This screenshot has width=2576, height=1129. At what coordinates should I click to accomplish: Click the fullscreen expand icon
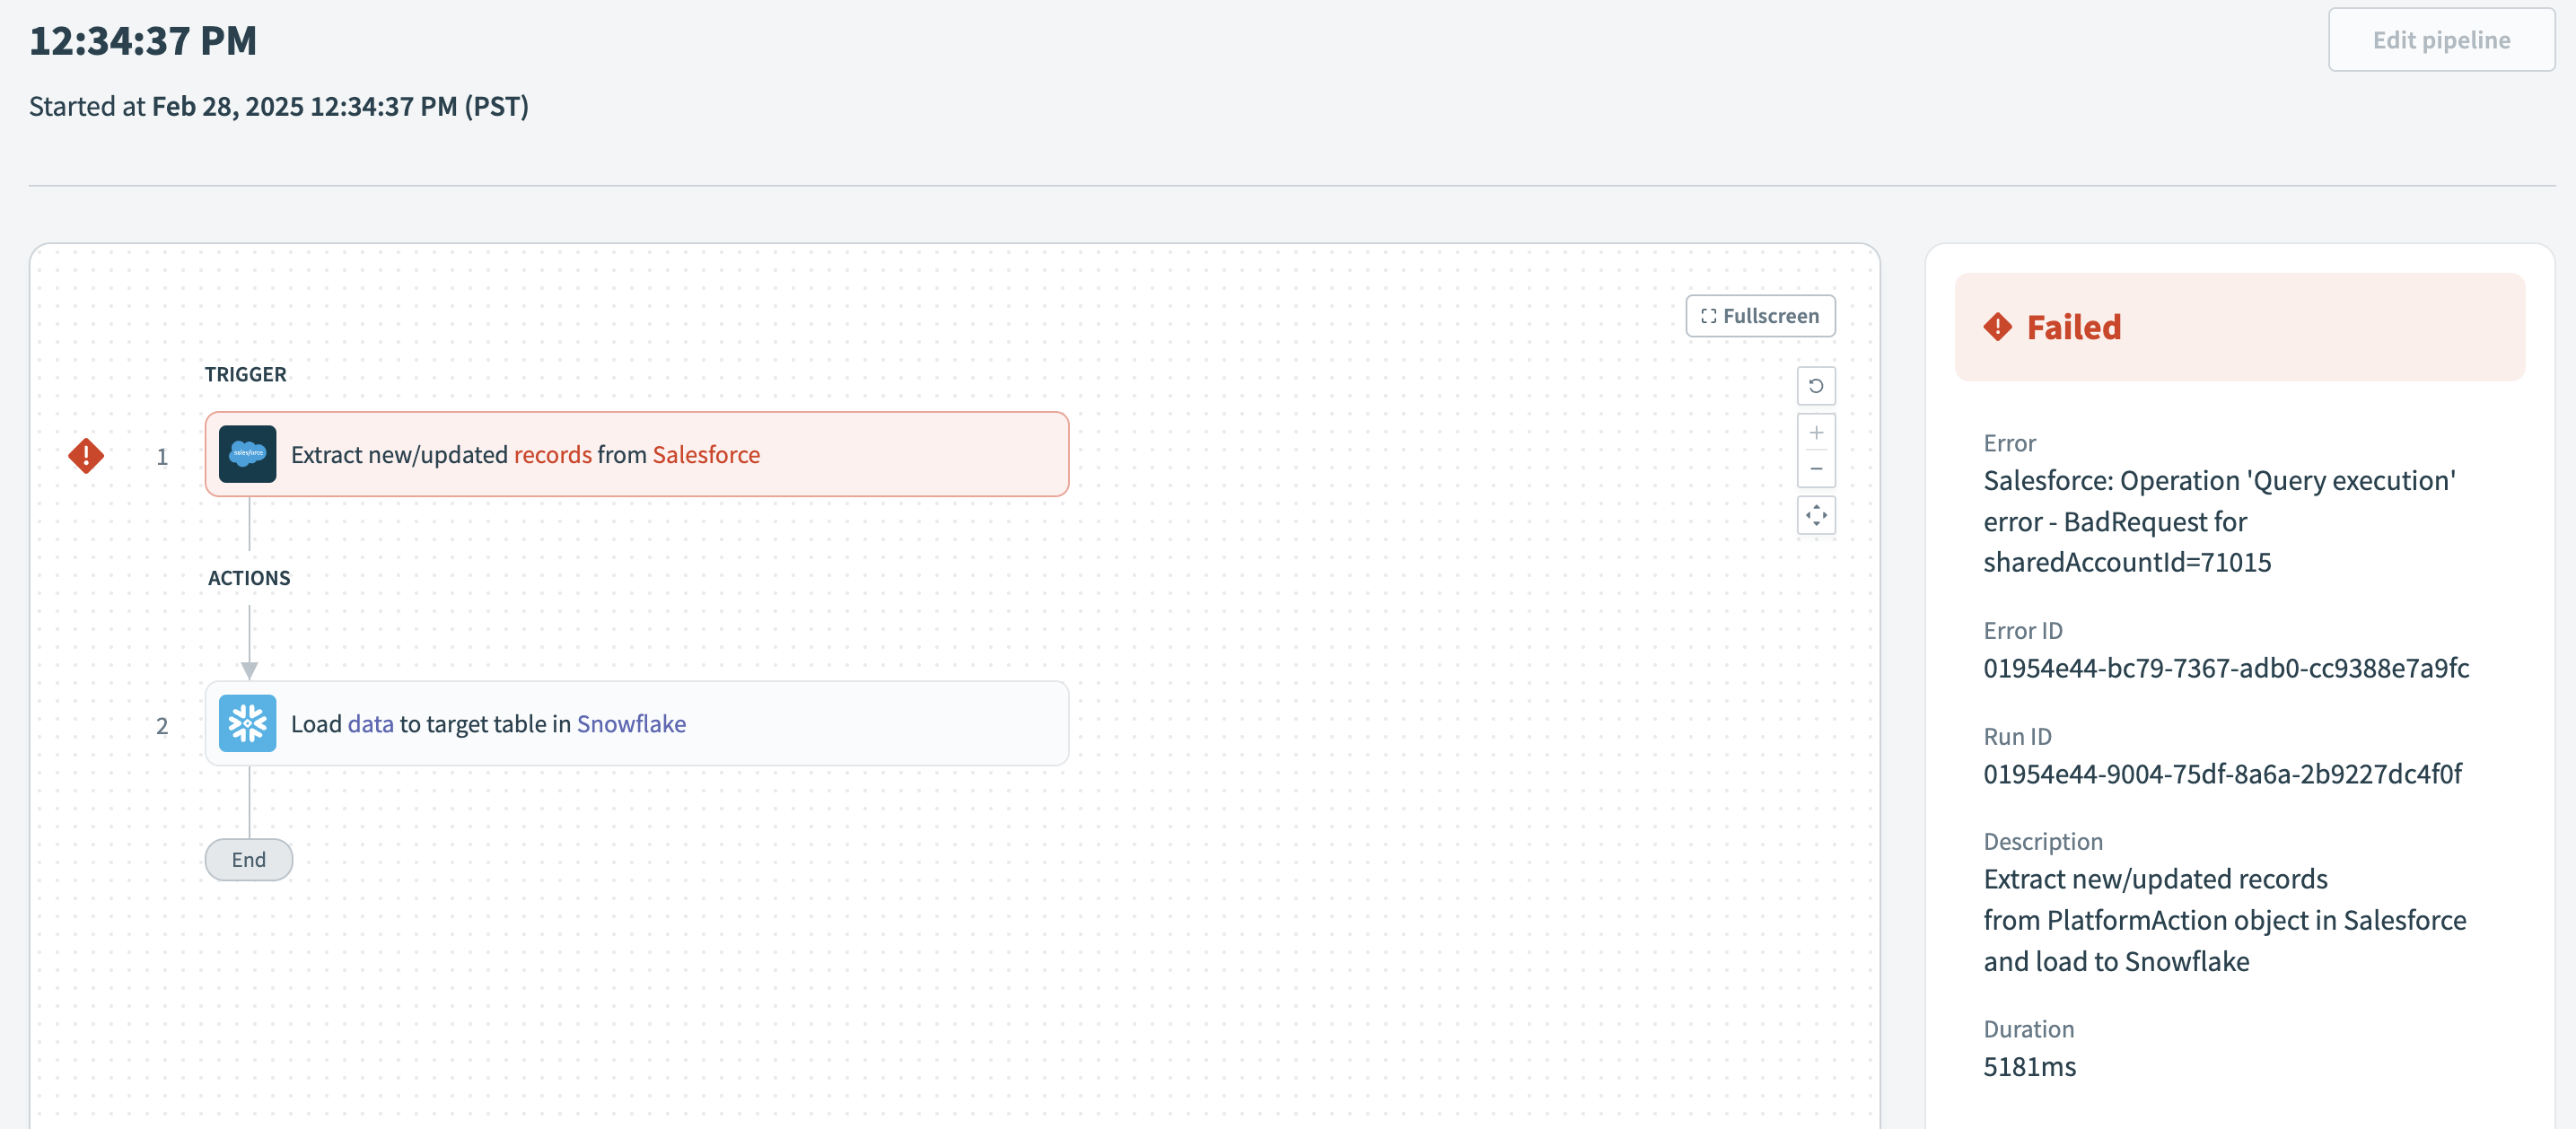tap(1709, 315)
